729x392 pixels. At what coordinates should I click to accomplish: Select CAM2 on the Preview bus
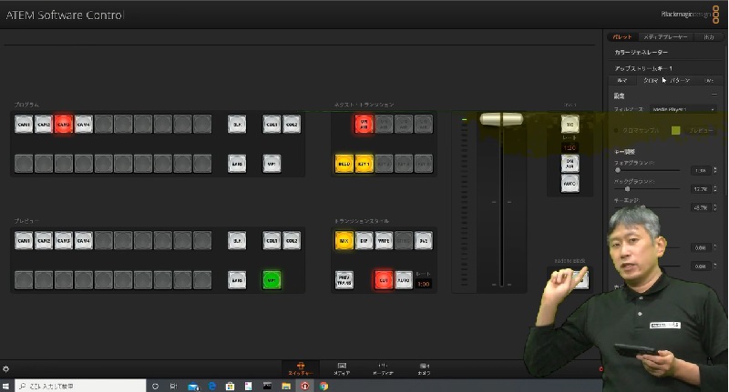(44, 241)
